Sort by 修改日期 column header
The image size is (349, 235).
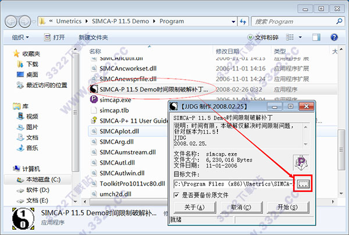(227, 51)
